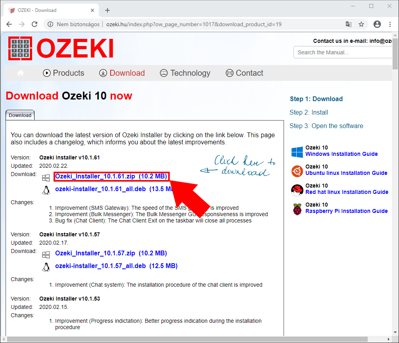Open the Technology menu
Screen dimensions: 399x343
point(185,73)
